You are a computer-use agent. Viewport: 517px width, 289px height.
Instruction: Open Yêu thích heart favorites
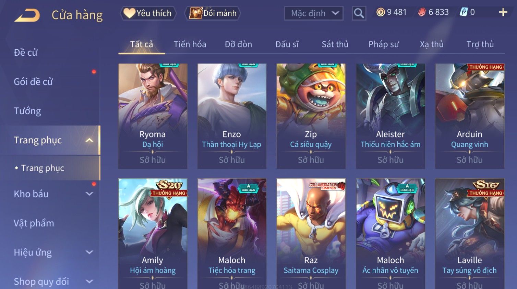coord(148,13)
